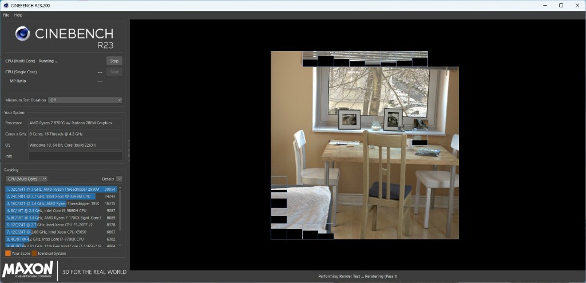
Task: Select the Ryzen 7 1700X ranking entry
Action: tap(61, 218)
